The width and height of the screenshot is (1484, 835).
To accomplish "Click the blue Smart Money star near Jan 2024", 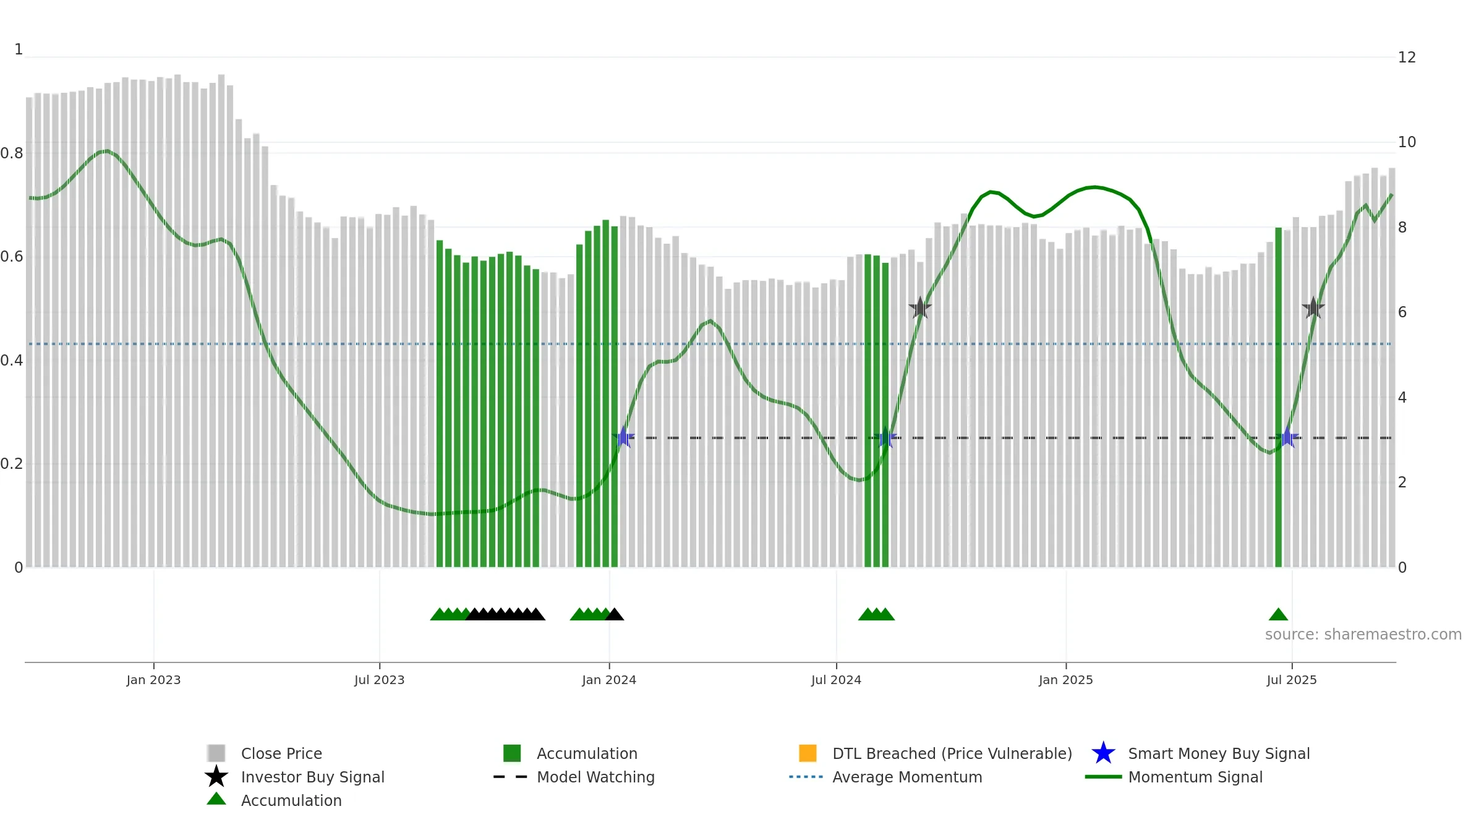I will point(623,437).
